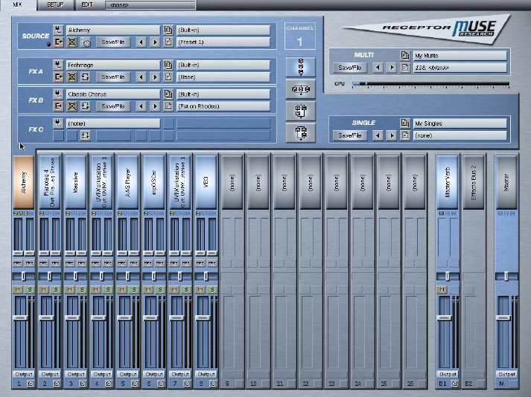Viewport: 531px width, 397px height.
Task: Mute the Alchemy channel
Action: (17, 289)
